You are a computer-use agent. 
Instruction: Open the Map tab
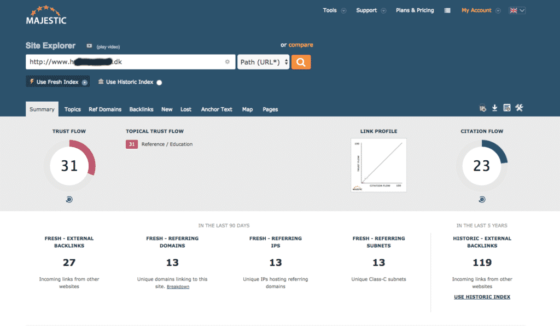[247, 109]
